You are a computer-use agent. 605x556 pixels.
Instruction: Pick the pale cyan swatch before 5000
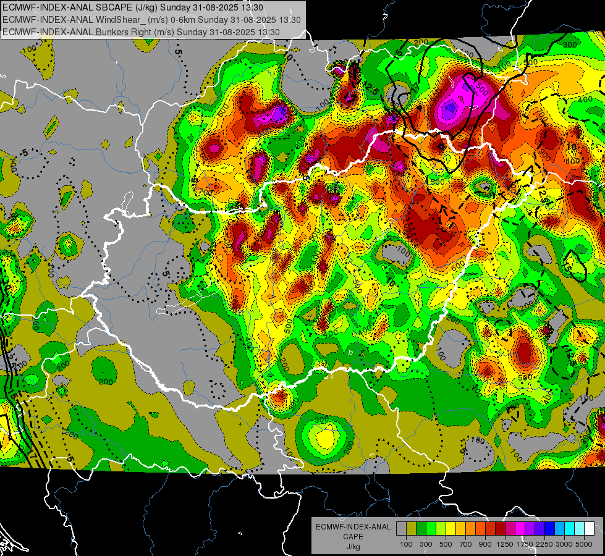580,529
